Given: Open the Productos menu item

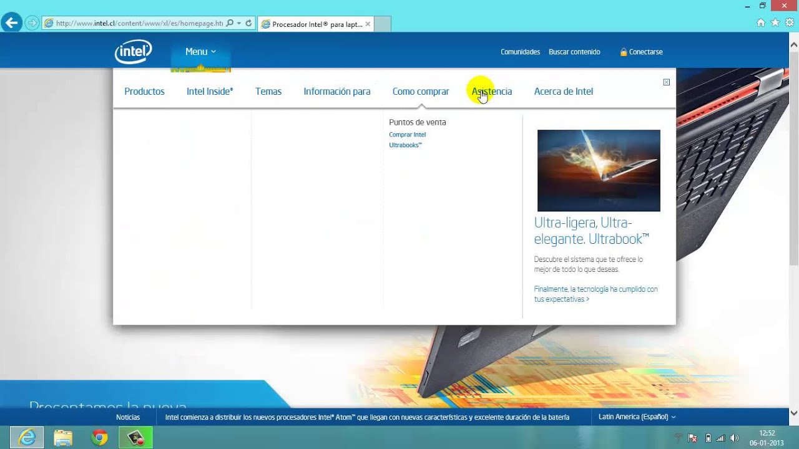Looking at the screenshot, I should [144, 91].
